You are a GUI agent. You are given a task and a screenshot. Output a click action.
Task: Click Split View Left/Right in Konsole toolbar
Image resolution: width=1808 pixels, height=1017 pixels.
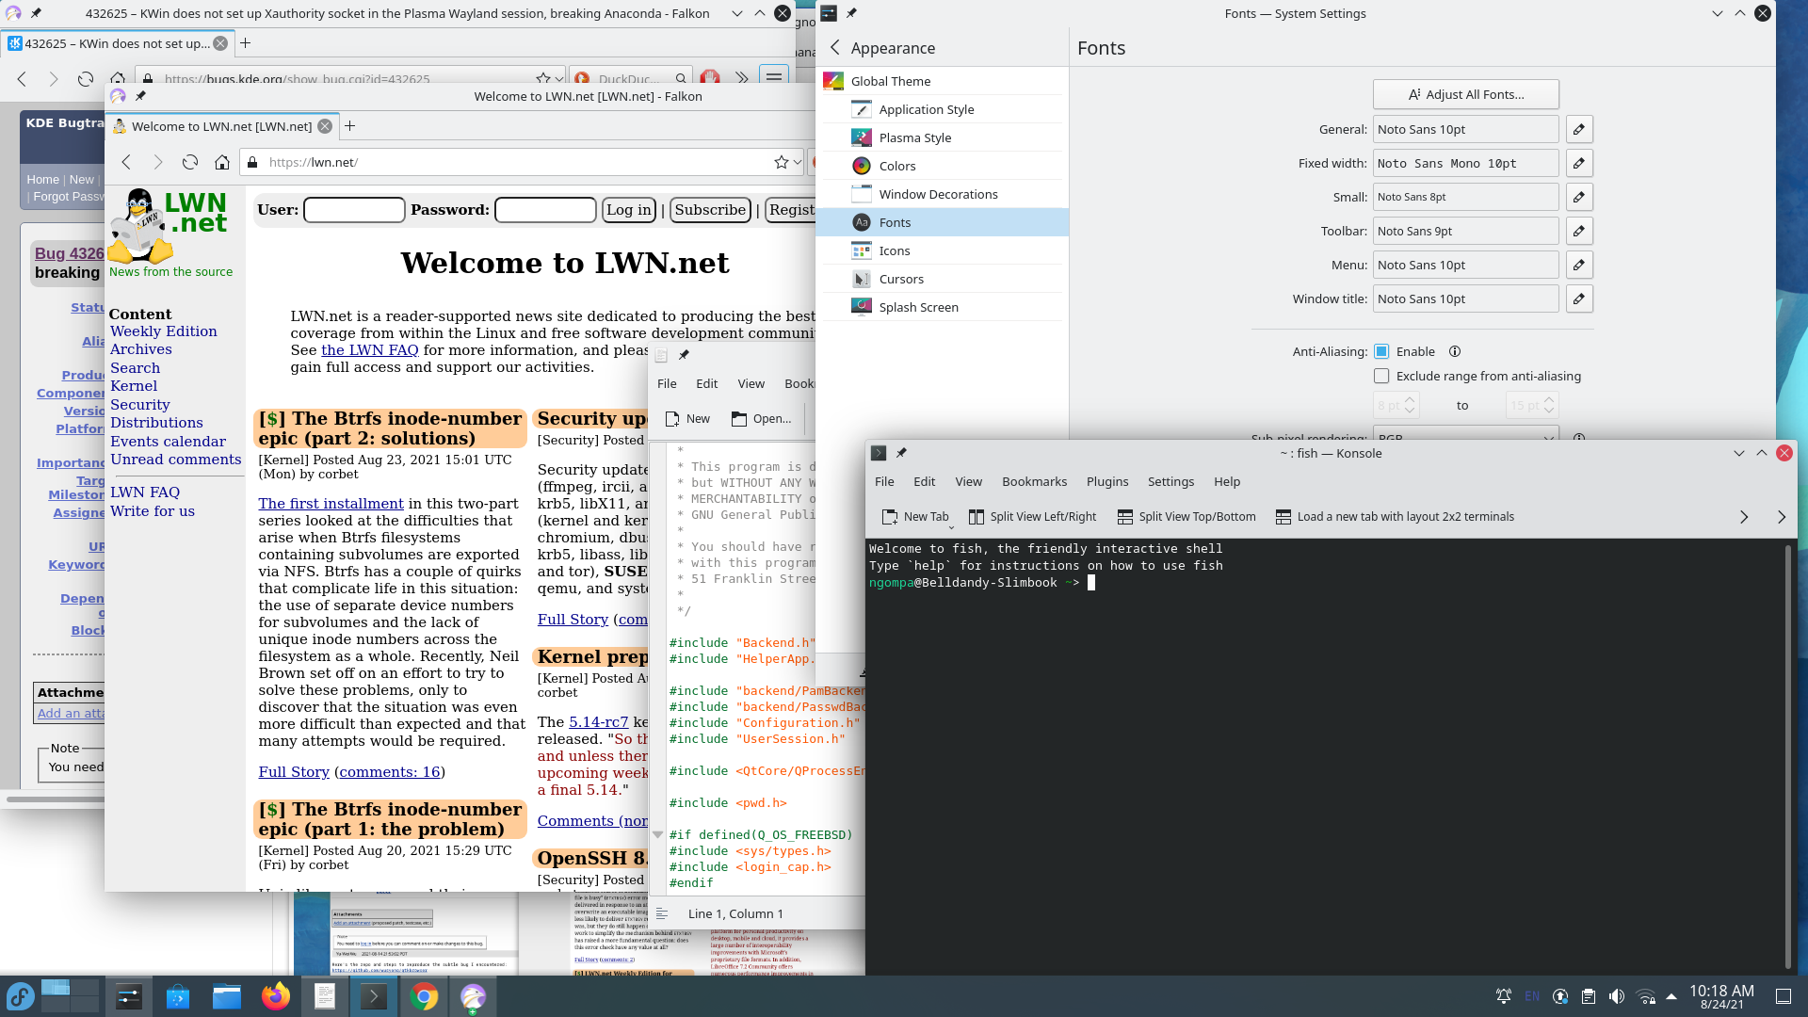click(1033, 517)
